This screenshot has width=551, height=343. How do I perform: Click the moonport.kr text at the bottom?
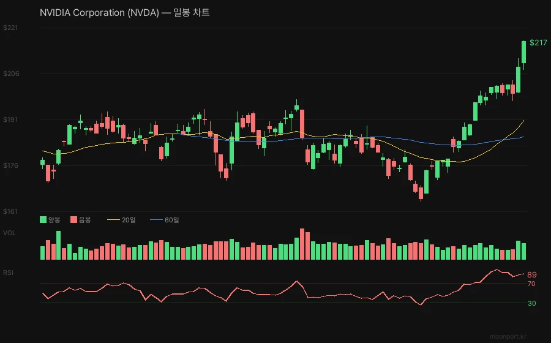[508, 336]
